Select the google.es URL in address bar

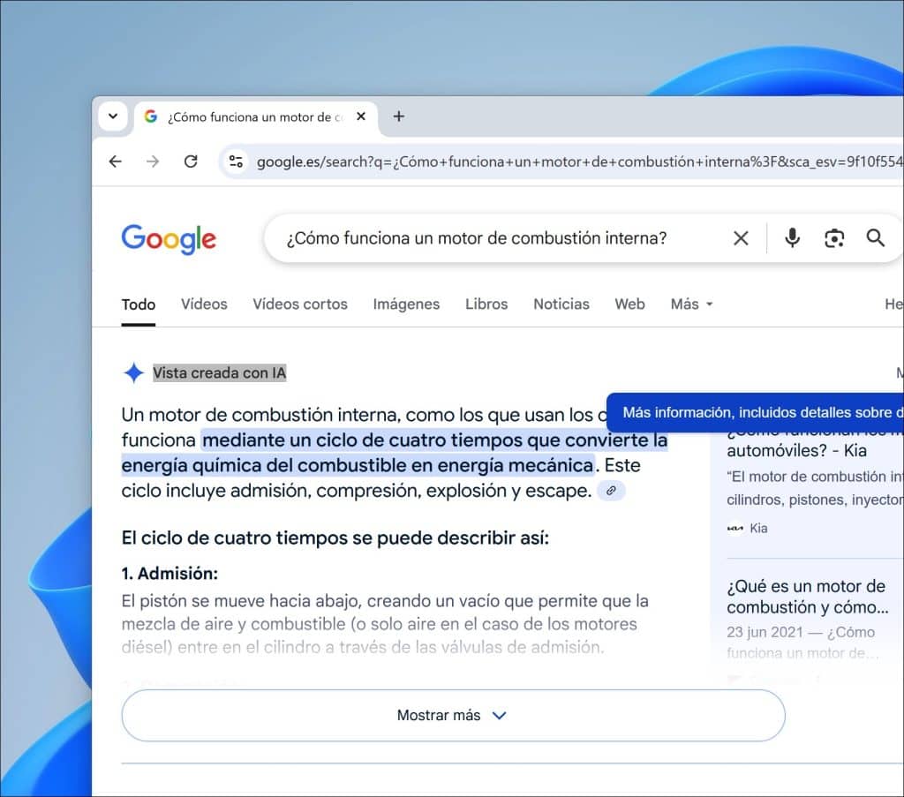tap(579, 162)
